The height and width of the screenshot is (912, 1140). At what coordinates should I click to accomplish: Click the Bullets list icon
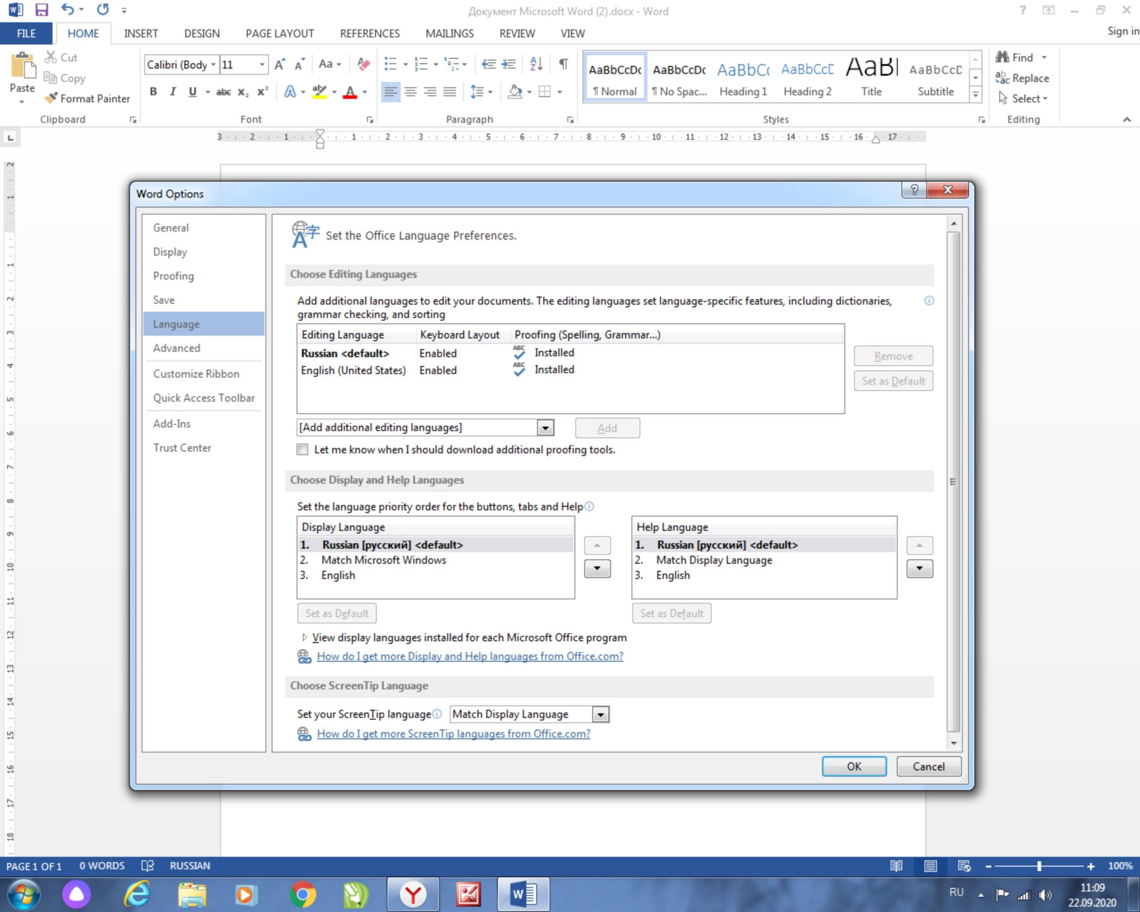(x=392, y=64)
